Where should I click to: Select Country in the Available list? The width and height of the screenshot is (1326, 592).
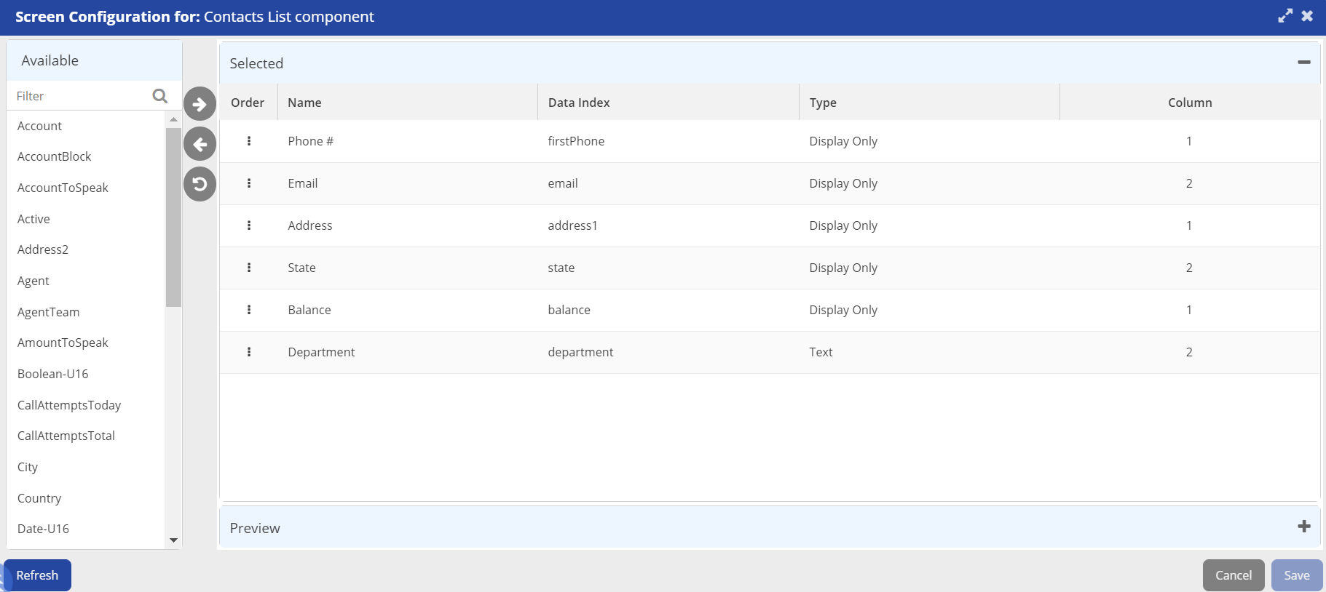[x=39, y=498]
